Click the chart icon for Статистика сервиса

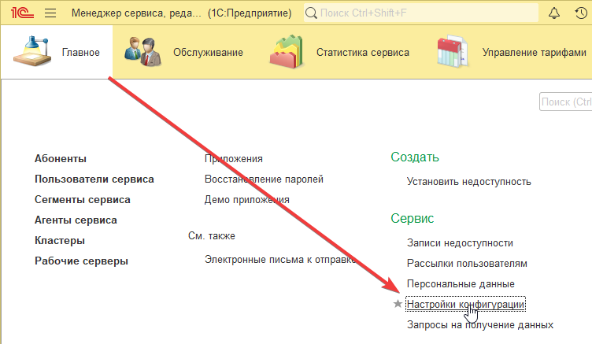click(x=287, y=53)
